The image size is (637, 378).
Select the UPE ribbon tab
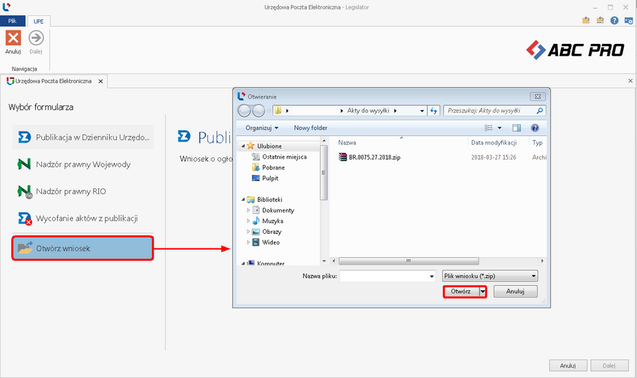coord(39,21)
